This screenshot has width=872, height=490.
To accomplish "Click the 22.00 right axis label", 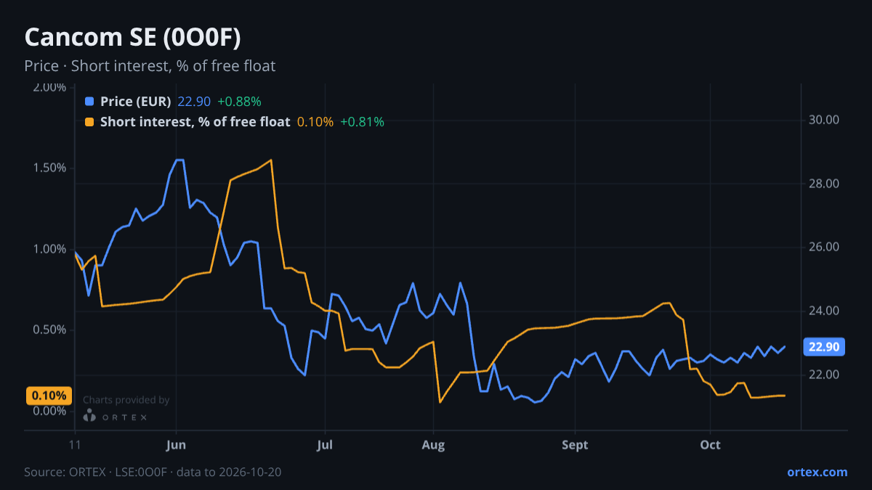I will pyautogui.click(x=824, y=375).
